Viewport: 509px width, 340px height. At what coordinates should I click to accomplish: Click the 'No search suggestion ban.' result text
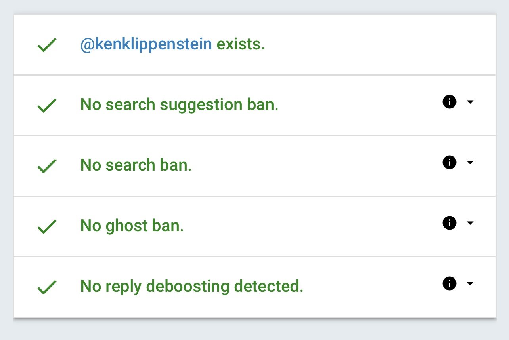pyautogui.click(x=179, y=105)
